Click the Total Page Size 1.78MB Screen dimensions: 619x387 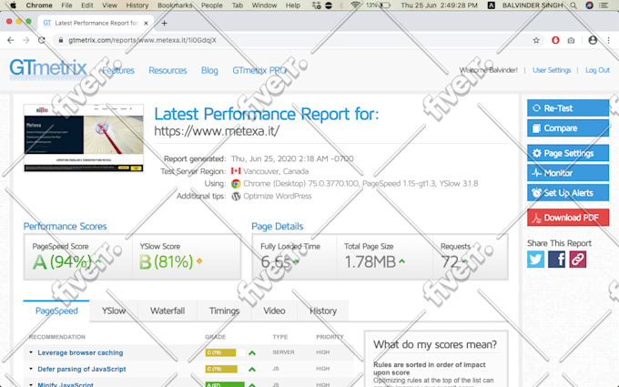pyautogui.click(x=370, y=262)
